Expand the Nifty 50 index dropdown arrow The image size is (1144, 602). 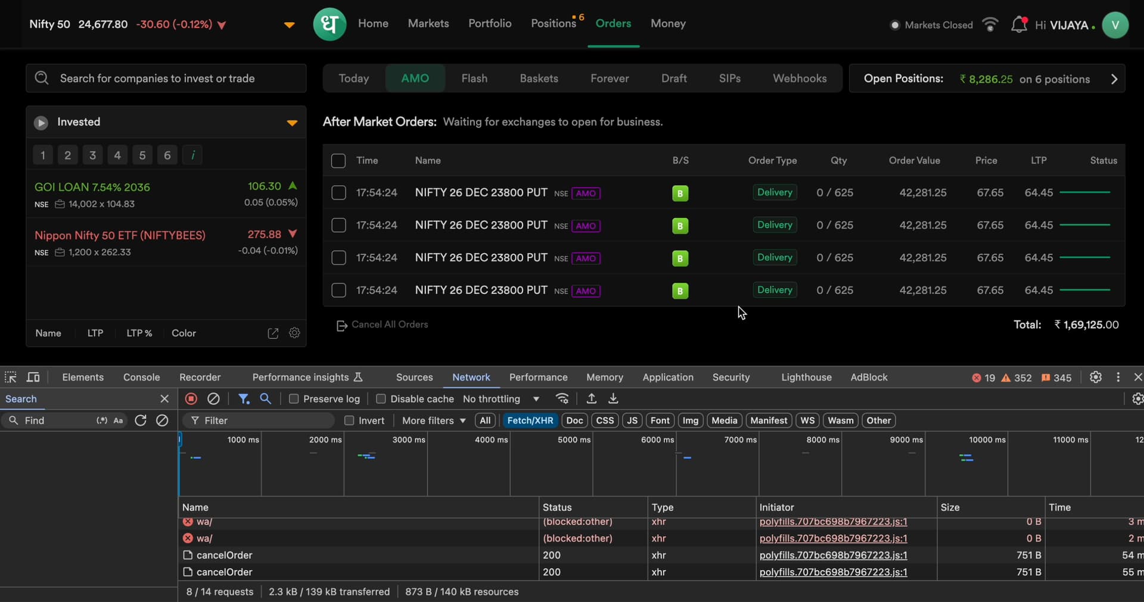pos(289,25)
